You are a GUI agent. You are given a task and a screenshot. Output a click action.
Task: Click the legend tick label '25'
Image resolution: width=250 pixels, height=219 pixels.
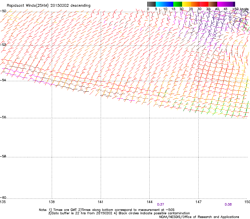pyautogui.click(x=191, y=9)
